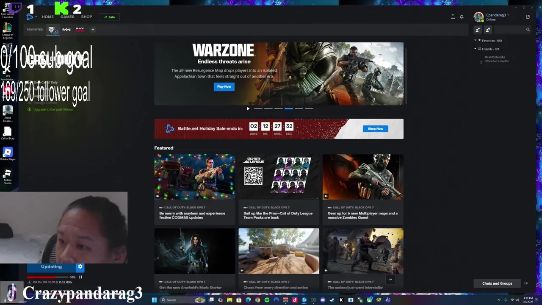542x305 pixels.
Task: Open the SHOP tab
Action: [87, 17]
